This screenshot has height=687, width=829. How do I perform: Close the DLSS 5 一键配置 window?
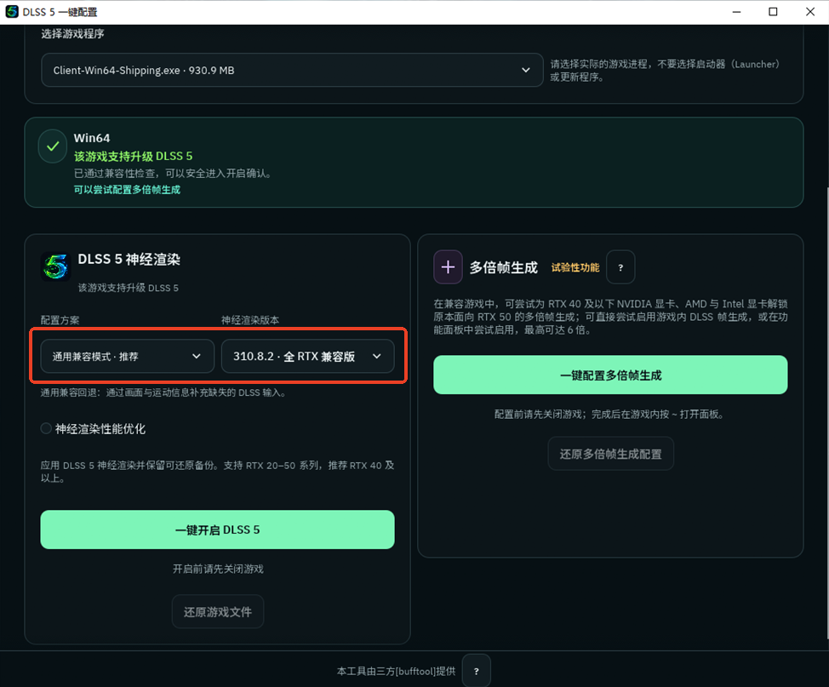coord(810,12)
